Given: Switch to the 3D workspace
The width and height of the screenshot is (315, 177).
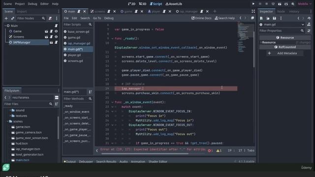Looking at the screenshot, I should 143,4.
